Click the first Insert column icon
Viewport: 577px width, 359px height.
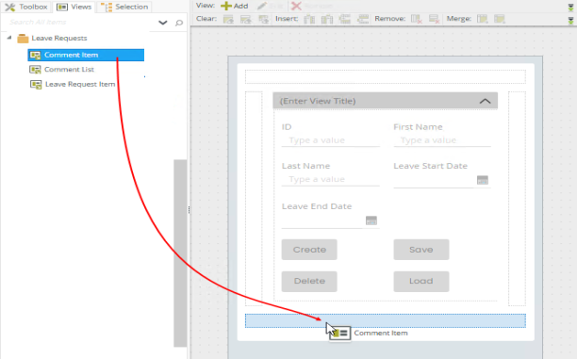click(x=309, y=19)
